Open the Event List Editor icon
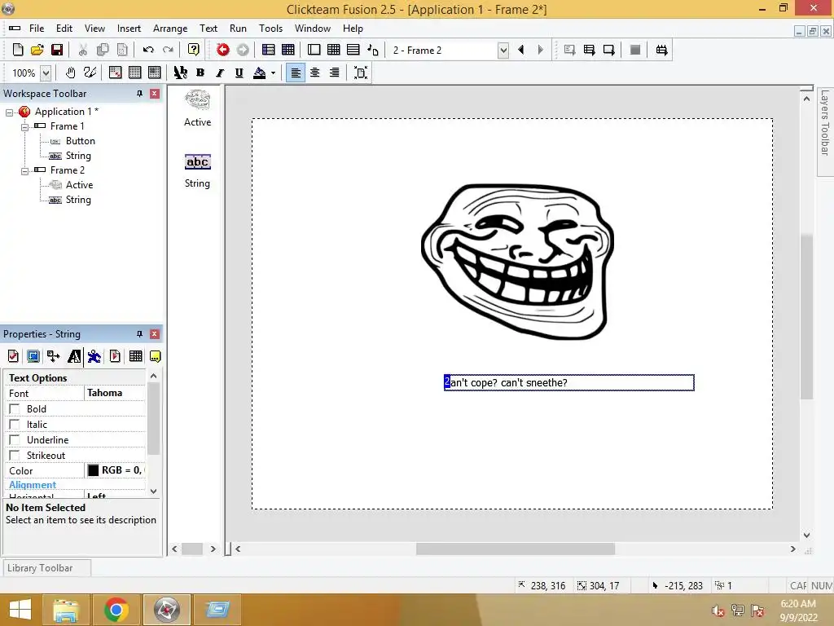This screenshot has width=834, height=626. coord(353,50)
